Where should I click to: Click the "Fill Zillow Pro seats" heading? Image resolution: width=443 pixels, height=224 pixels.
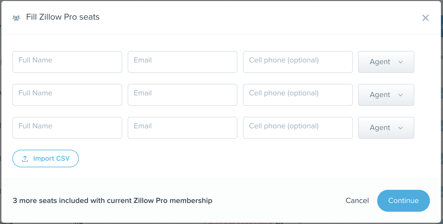[x=63, y=17]
